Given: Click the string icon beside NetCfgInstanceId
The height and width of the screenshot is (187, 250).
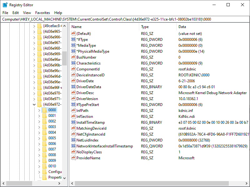Looking at the screenshot, I should pos(73,134).
